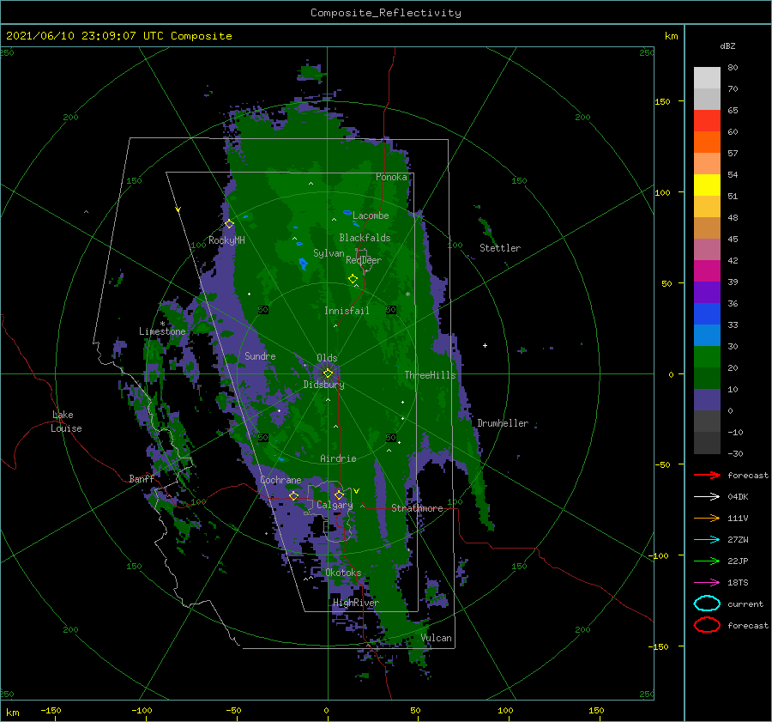Click the dBZ legend heading
The height and width of the screenshot is (722, 772).
tap(727, 46)
